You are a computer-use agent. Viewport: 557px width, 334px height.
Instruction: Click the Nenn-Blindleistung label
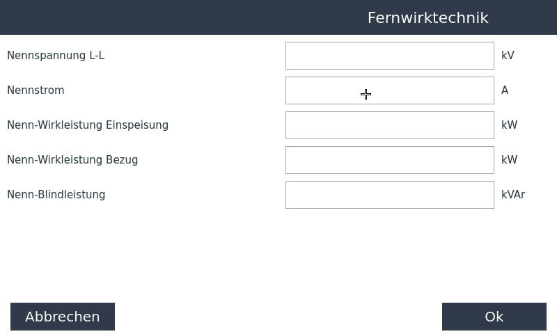[x=56, y=195]
